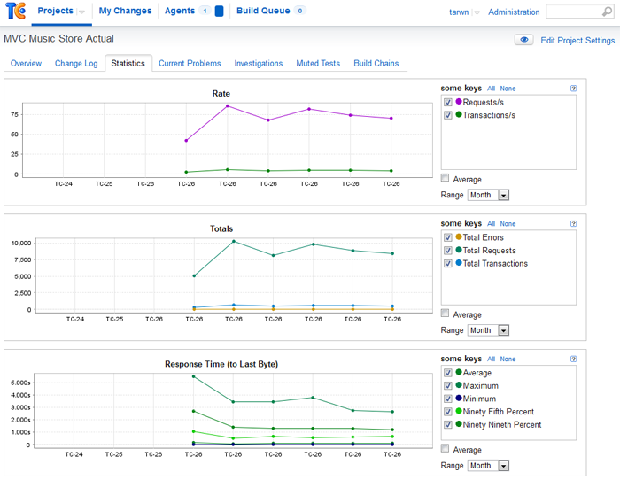
Task: Switch to the Build Chains tab
Action: coord(376,63)
